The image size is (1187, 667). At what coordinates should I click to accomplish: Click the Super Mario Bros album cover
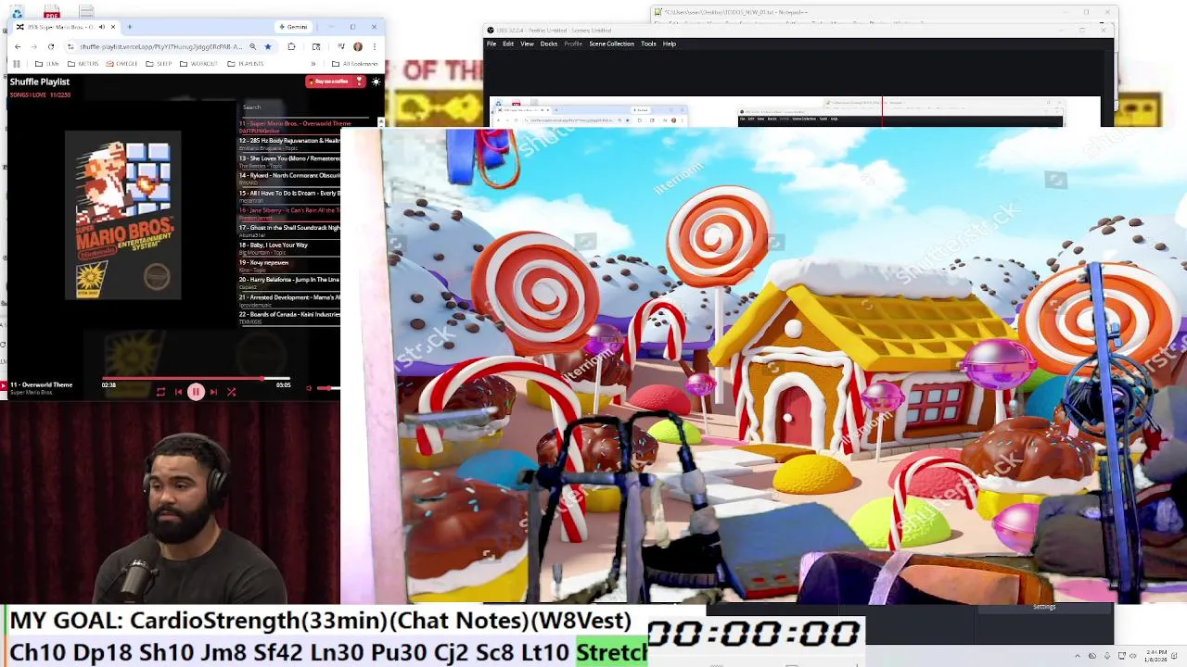point(123,215)
